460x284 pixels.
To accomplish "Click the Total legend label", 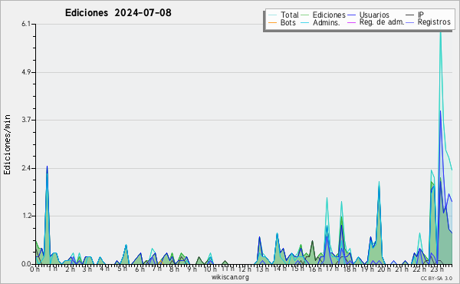I will pyautogui.click(x=290, y=15).
